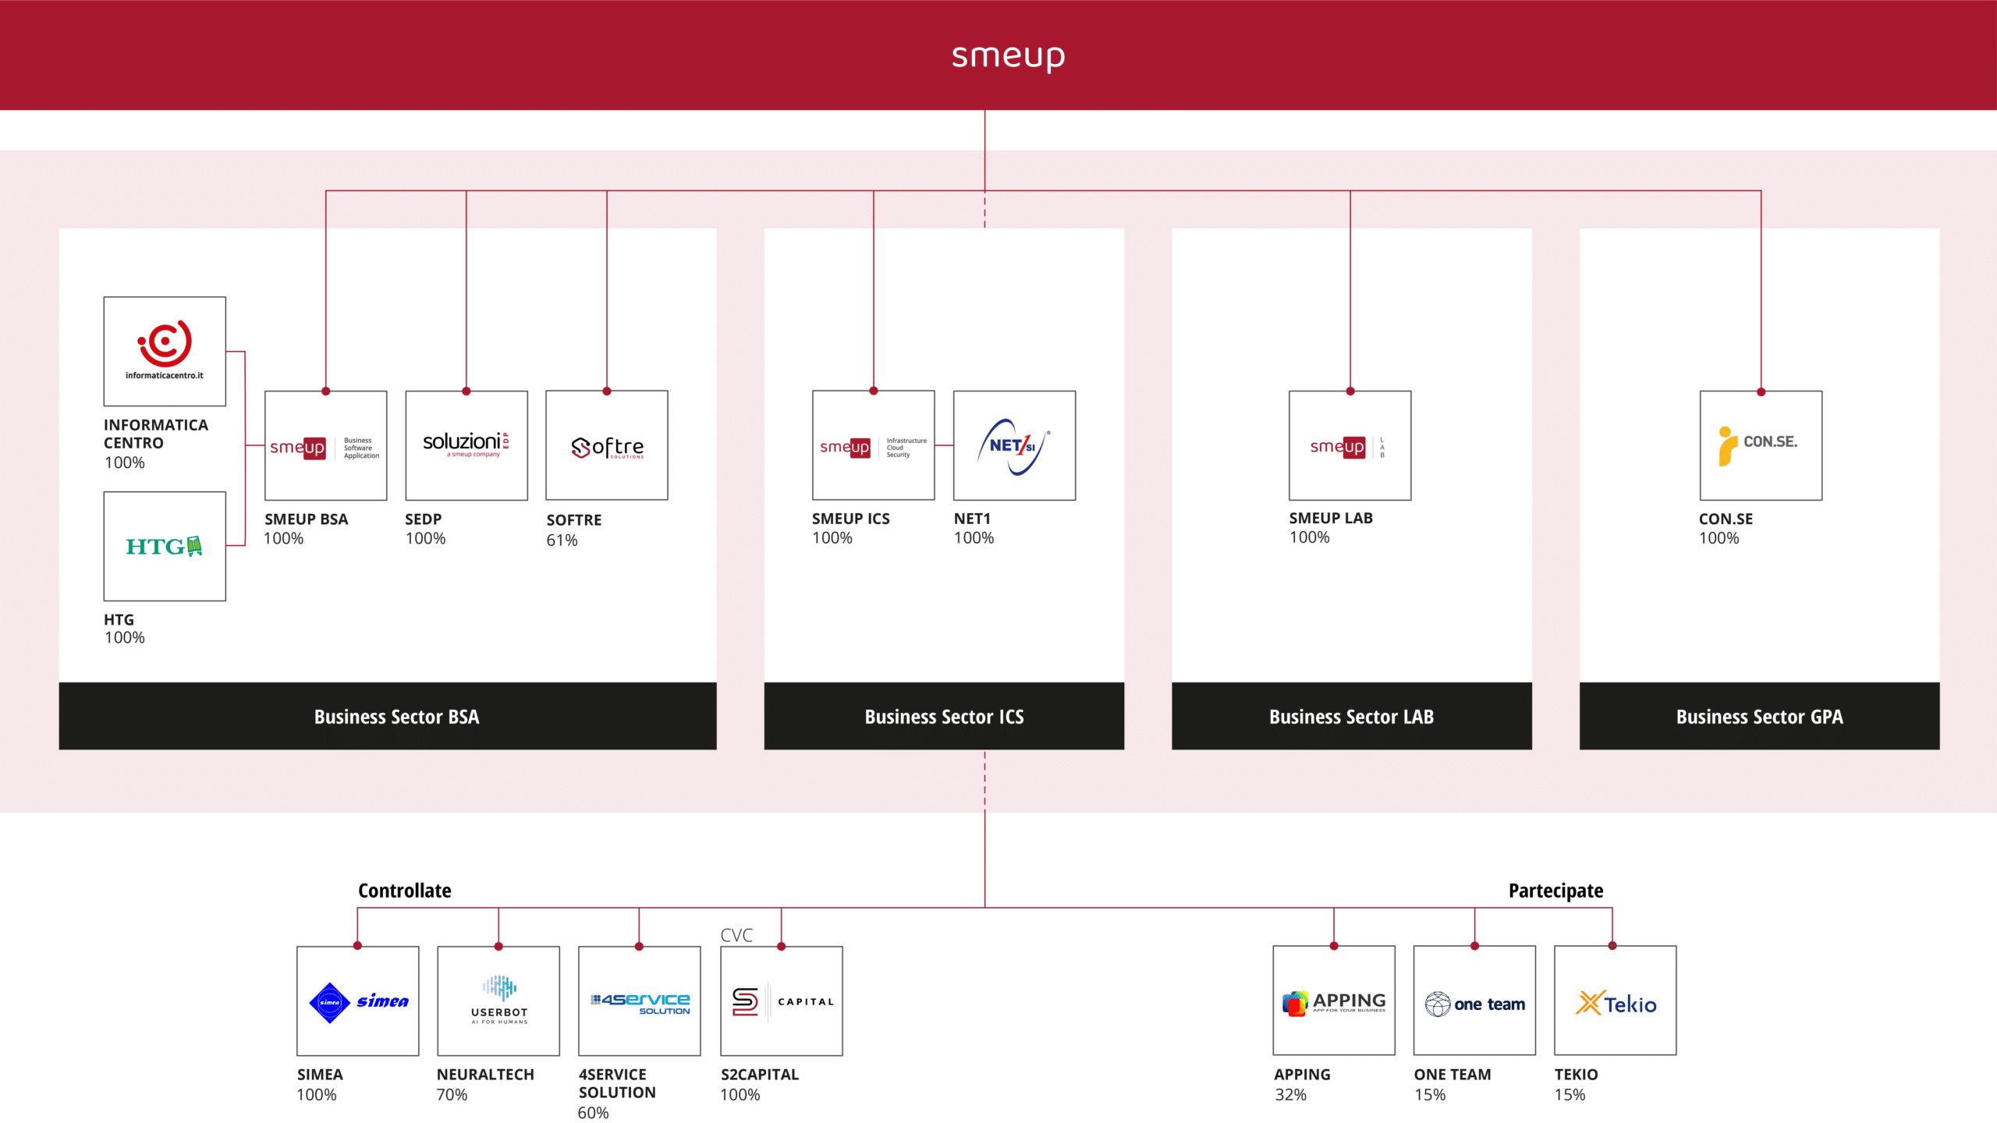Click the CVC text above S2 Capital
Screen dimensions: 1997x1123
(x=736, y=935)
